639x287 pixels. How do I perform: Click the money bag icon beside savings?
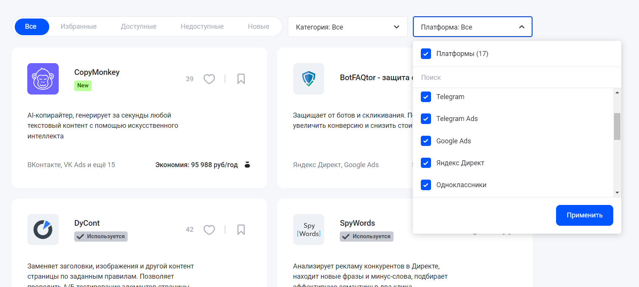(x=247, y=164)
